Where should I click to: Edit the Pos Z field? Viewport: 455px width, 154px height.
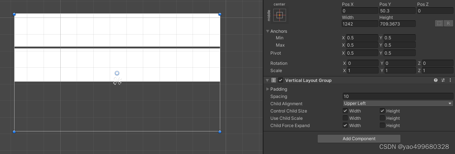point(435,11)
